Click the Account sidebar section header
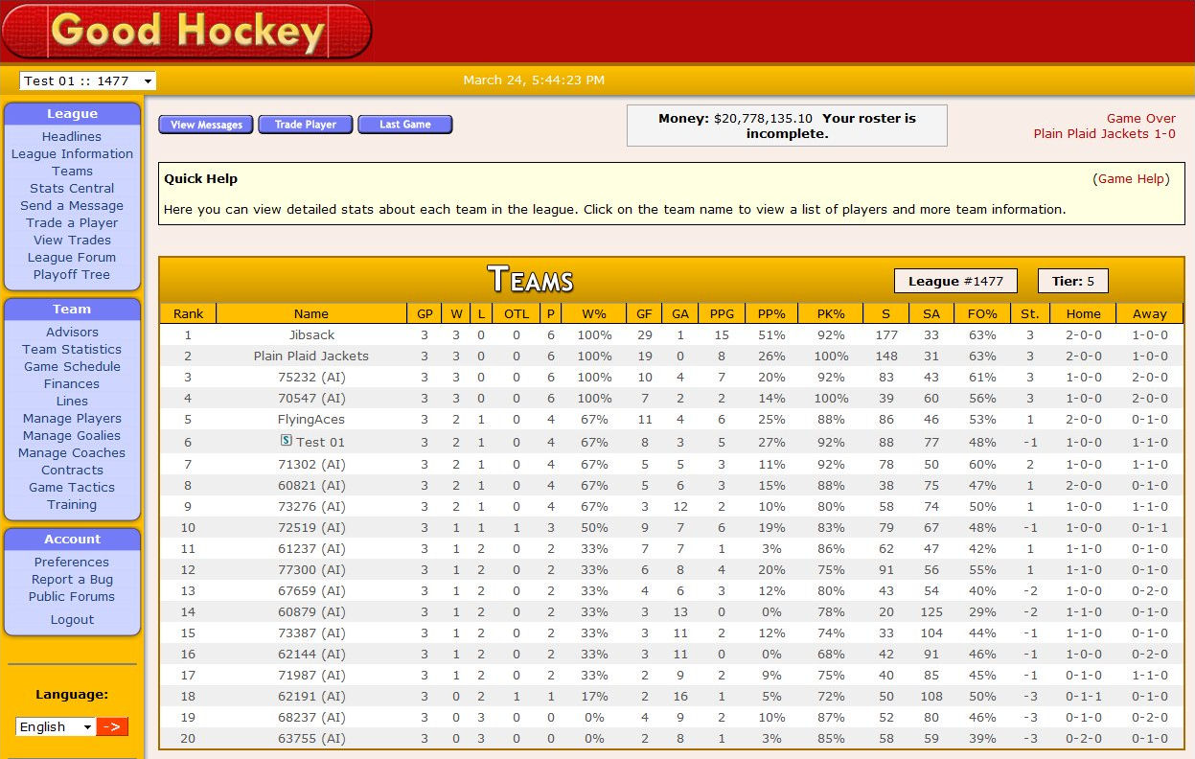 (x=72, y=540)
